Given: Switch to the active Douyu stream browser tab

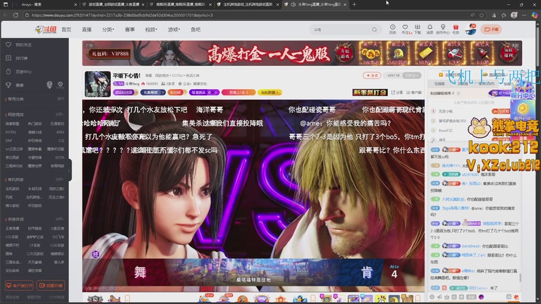Looking at the screenshot, I should coord(316,5).
